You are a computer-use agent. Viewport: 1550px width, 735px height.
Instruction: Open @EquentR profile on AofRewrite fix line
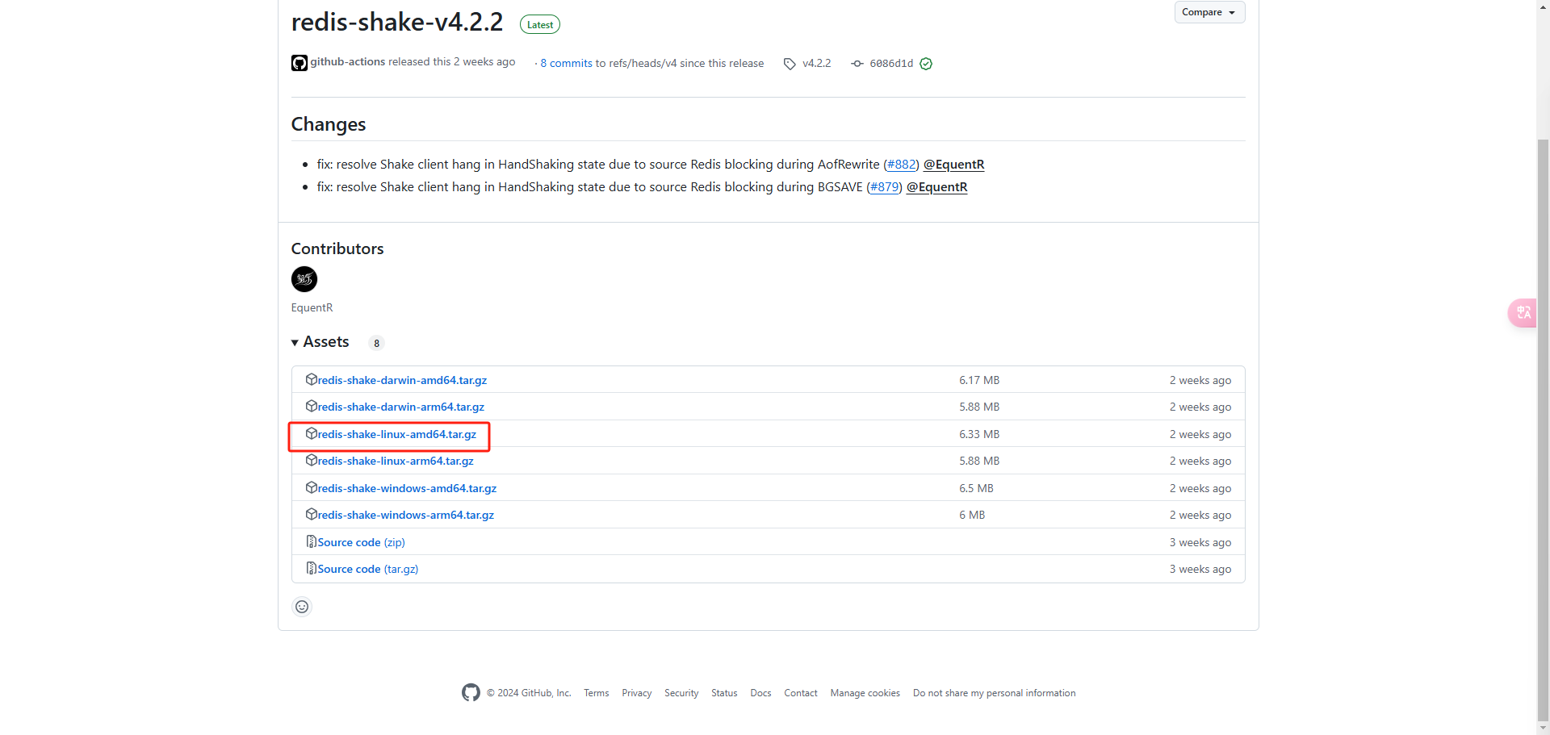954,165
